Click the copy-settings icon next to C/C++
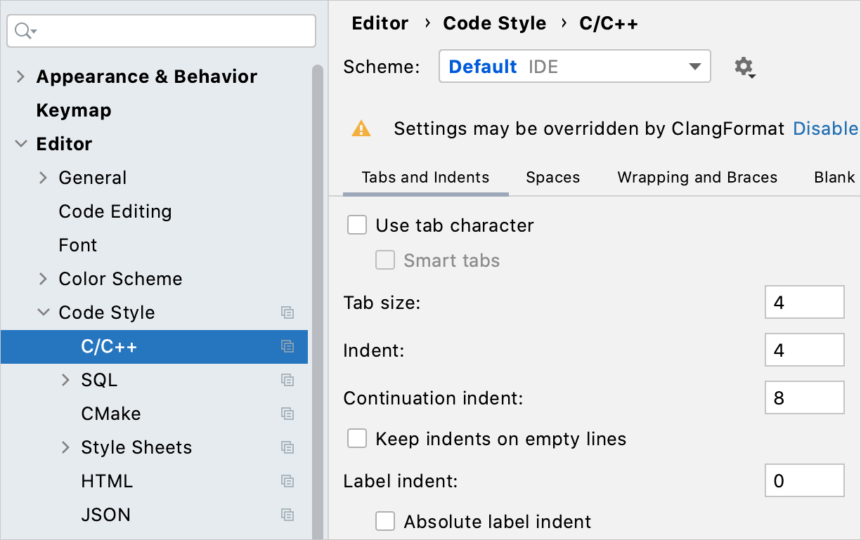861x540 pixels. [287, 346]
